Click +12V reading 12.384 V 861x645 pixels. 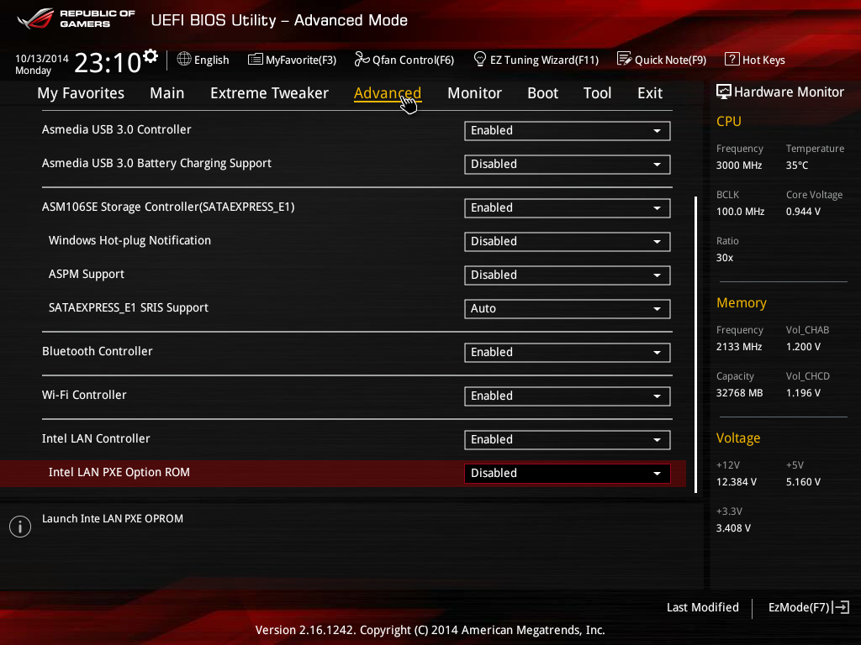(737, 481)
